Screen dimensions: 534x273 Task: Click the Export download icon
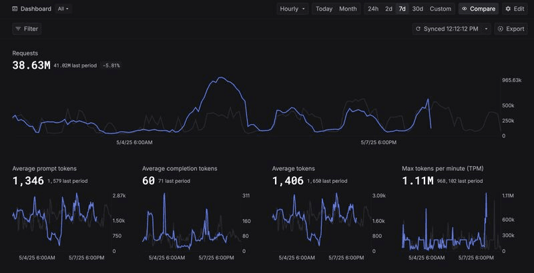[x=501, y=29]
